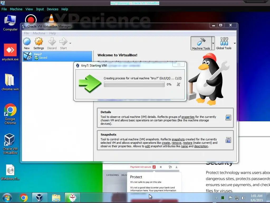Click the Action Center flag tray icon
Screen dimensions: 270x203
click(230, 198)
